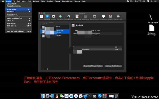Choose Hide Xcode menu entry
The image size is (159, 99).
18,24
